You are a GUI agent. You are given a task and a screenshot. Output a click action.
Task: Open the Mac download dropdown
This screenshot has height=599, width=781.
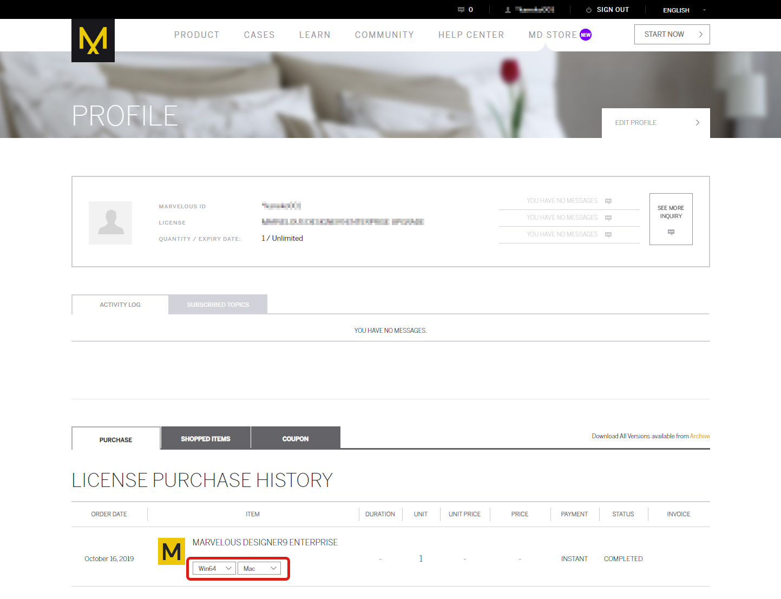[259, 568]
